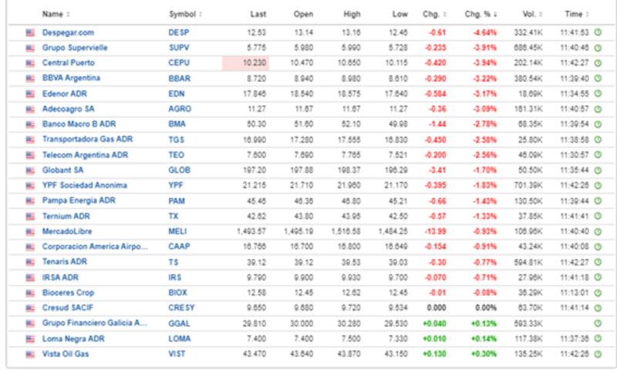Click the US flag icon beside Despegar.com
Screen dimensions: 617x370
tap(31, 32)
